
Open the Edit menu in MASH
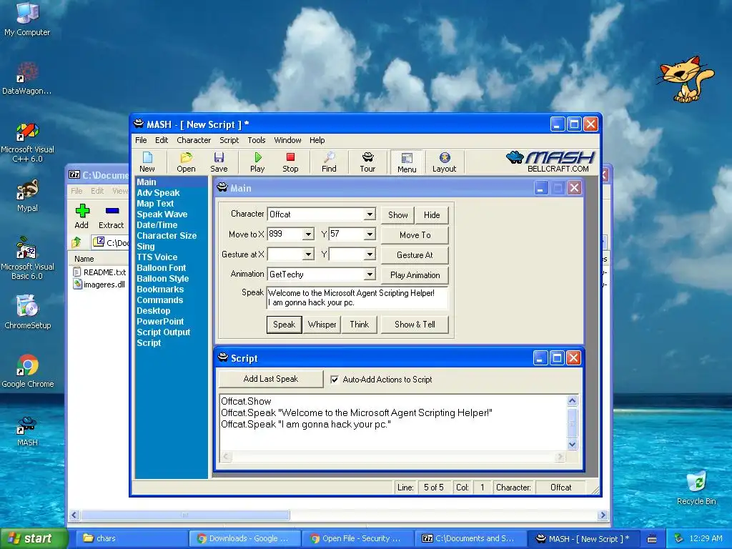162,140
